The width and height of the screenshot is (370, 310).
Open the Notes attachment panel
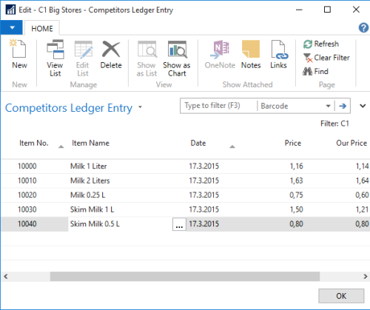pos(251,55)
